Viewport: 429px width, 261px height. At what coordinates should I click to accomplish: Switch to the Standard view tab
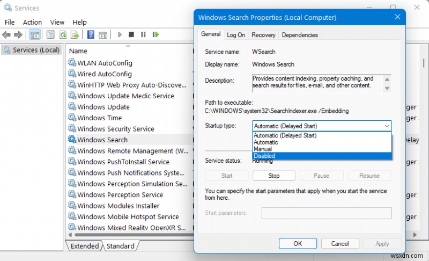pyautogui.click(x=121, y=246)
